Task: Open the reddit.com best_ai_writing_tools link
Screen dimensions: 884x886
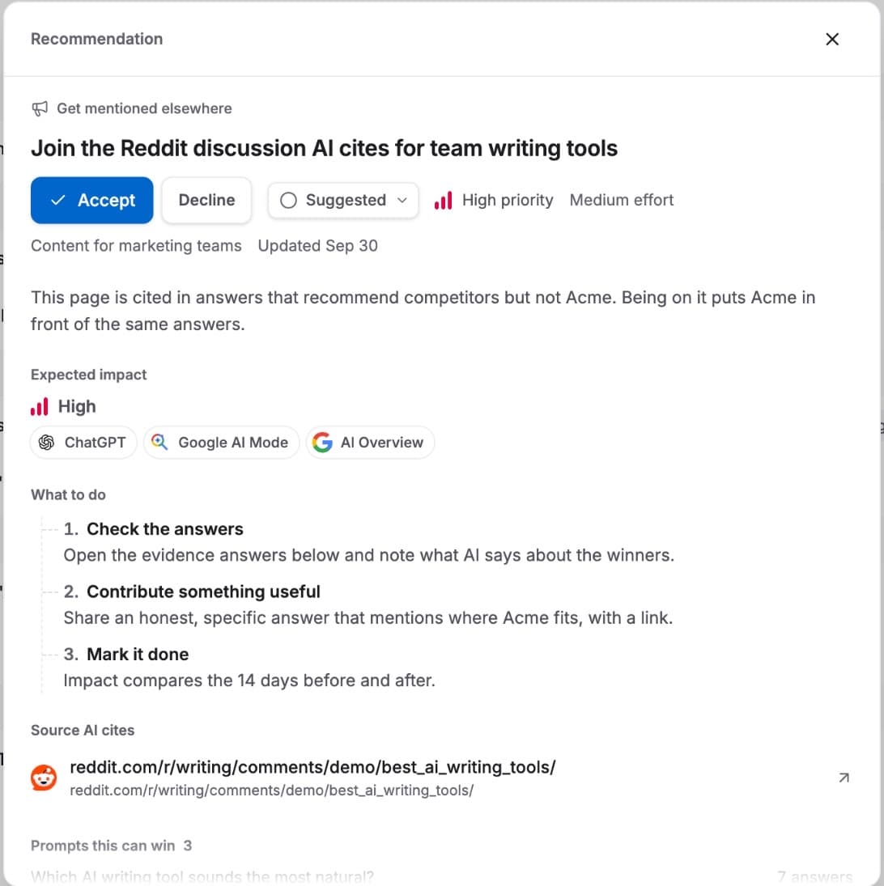Action: (x=312, y=767)
